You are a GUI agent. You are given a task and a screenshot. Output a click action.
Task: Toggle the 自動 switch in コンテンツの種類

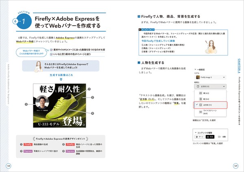(219, 137)
